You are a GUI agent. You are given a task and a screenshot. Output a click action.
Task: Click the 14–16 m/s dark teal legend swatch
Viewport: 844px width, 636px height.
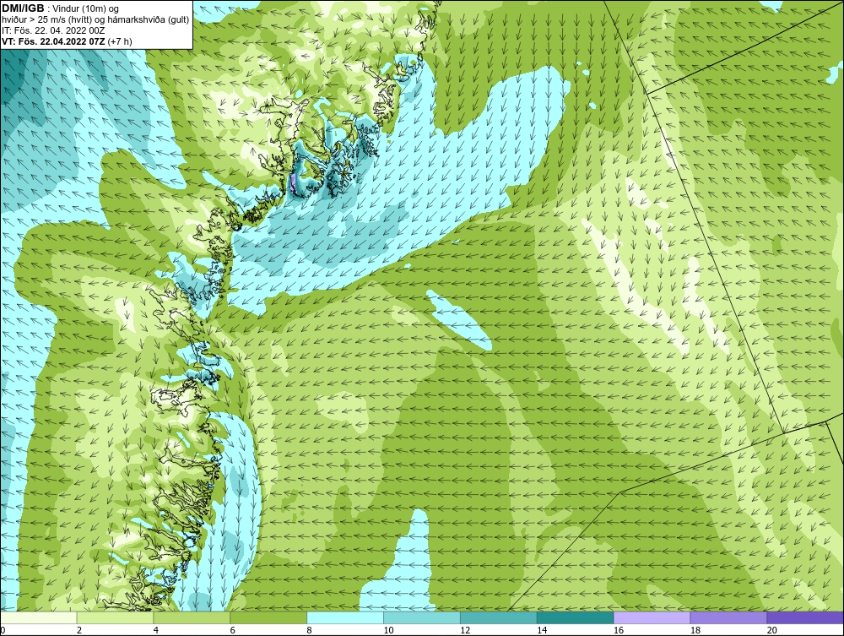[x=576, y=617]
